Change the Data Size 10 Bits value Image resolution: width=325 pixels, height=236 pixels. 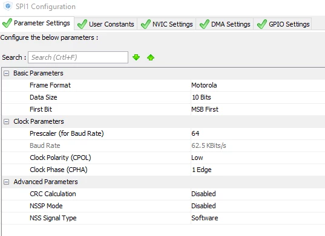[x=202, y=97]
